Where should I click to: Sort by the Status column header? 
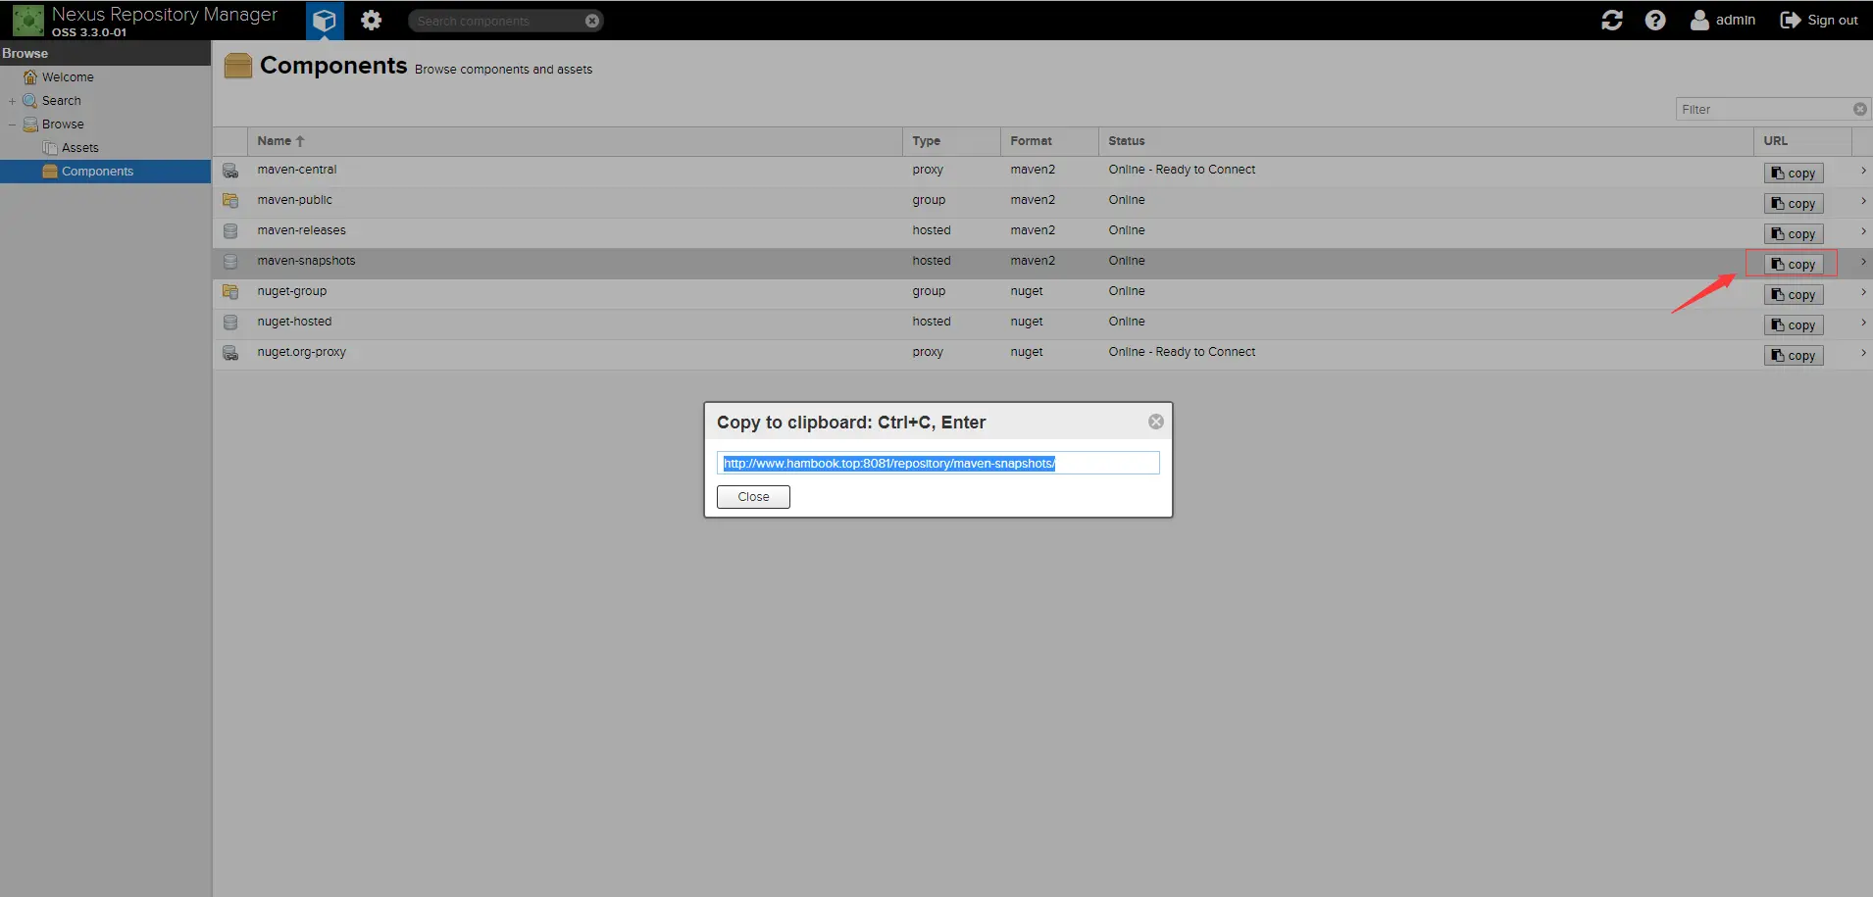click(x=1426, y=141)
